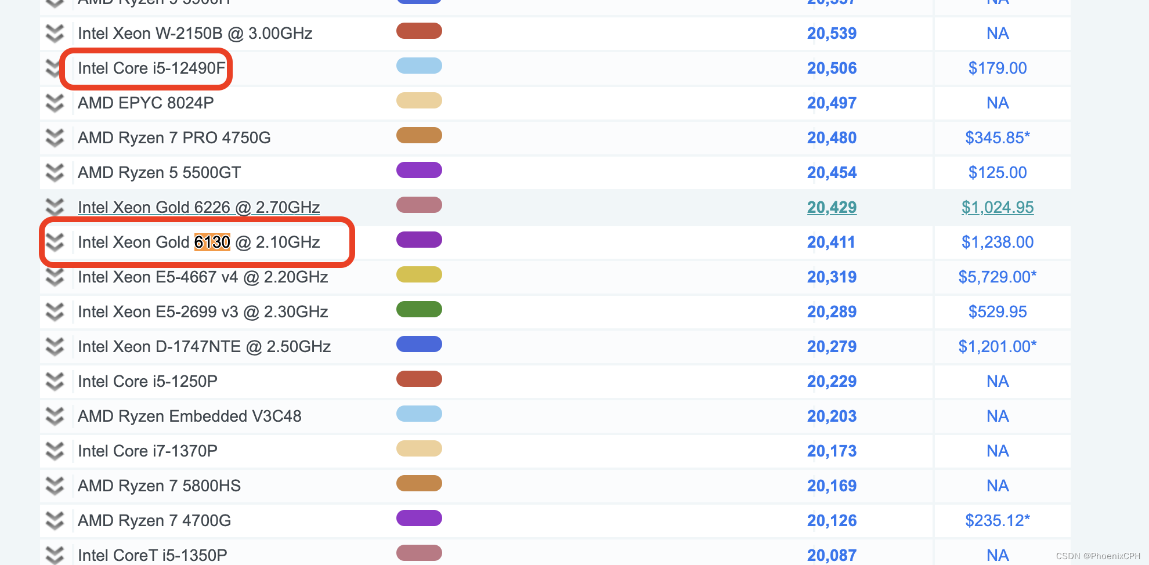The height and width of the screenshot is (565, 1149).
Task: Click the score 20,289
Action: (832, 312)
